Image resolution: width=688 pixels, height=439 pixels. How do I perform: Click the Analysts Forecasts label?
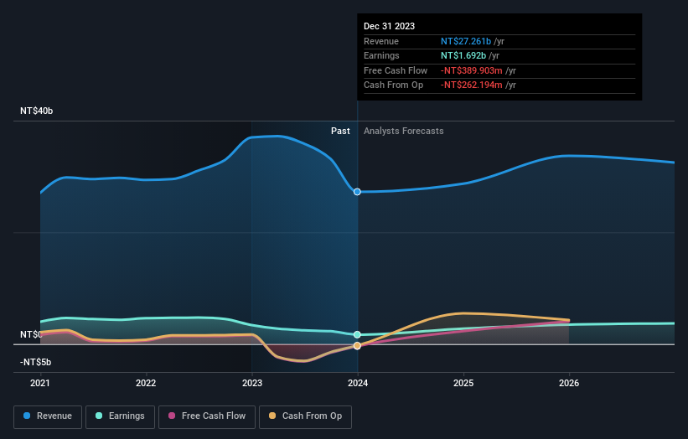point(404,132)
